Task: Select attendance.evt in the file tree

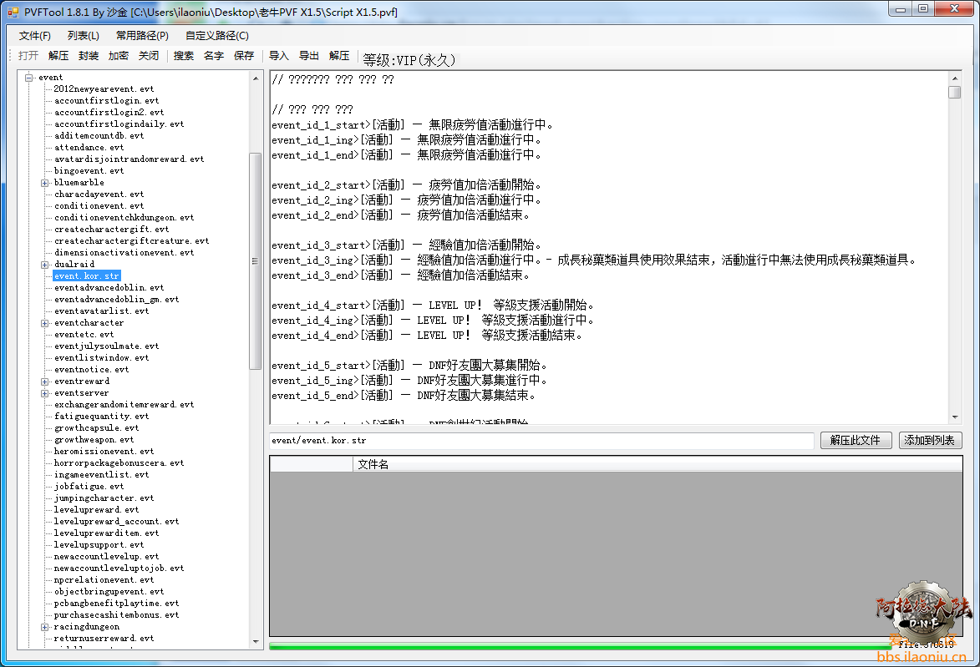Action: click(89, 148)
